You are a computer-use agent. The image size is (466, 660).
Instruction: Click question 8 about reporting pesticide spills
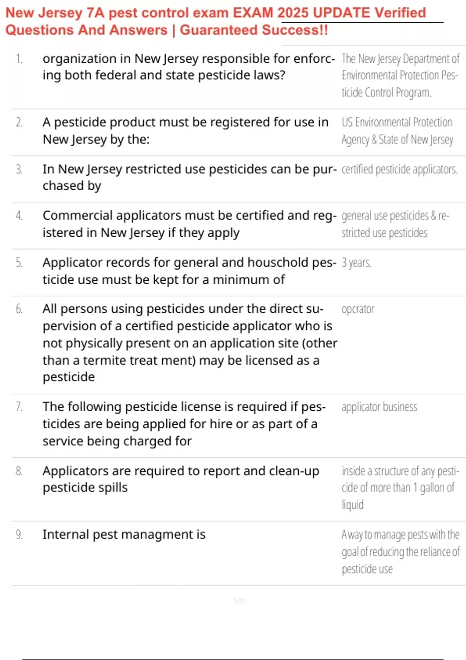point(181,479)
